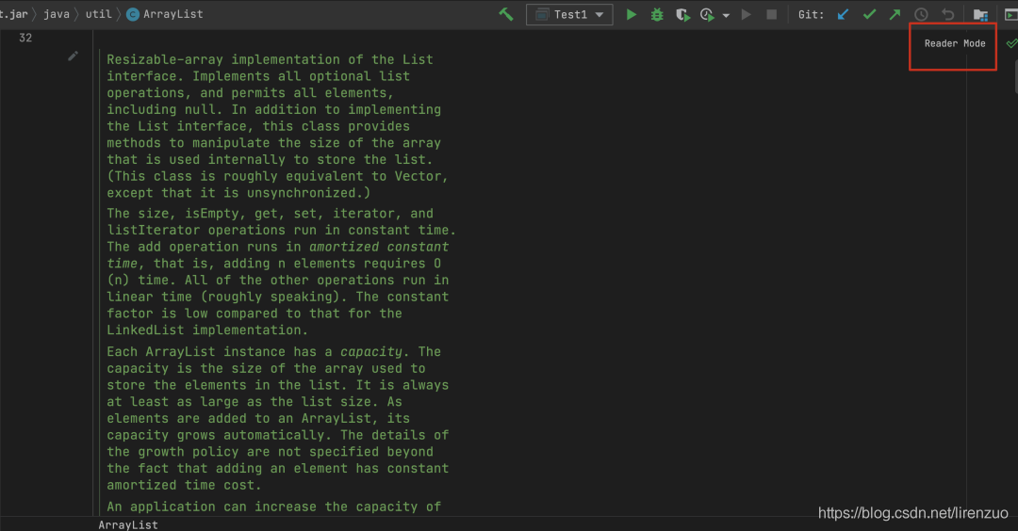This screenshot has height=531, width=1018.
Task: Click the ArrayList label at editor bottom
Action: 128,524
